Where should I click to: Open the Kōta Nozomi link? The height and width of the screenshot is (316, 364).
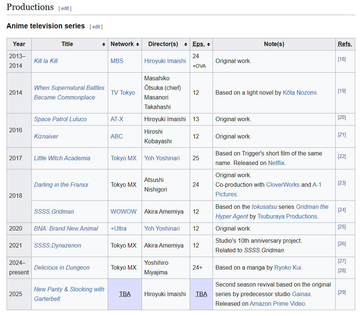pyautogui.click(x=299, y=92)
